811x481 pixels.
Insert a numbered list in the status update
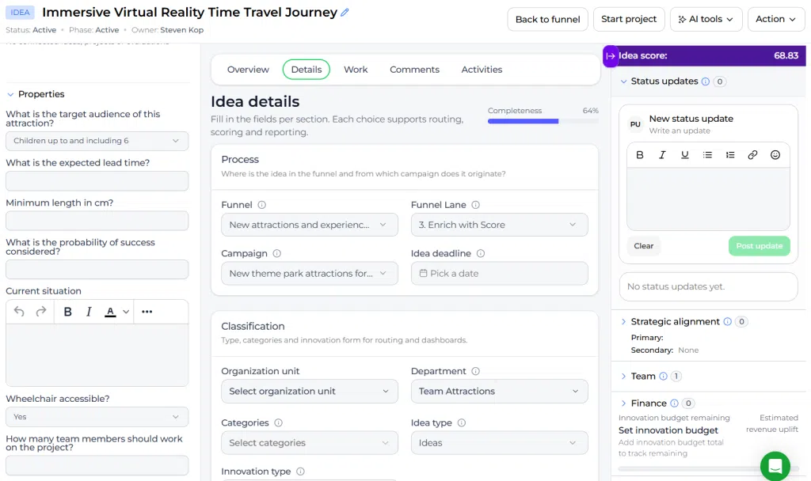click(729, 155)
